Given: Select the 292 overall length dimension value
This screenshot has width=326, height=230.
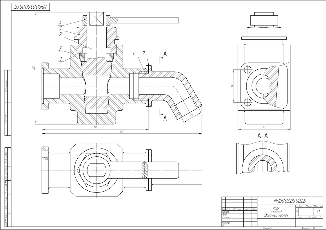Looking at the screenshot, I should coord(122,132).
